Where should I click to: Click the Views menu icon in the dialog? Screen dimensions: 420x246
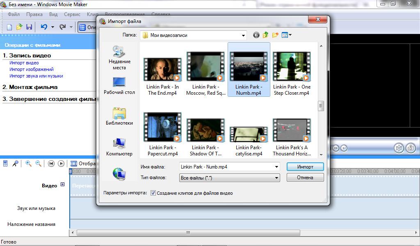pyautogui.click(x=285, y=35)
